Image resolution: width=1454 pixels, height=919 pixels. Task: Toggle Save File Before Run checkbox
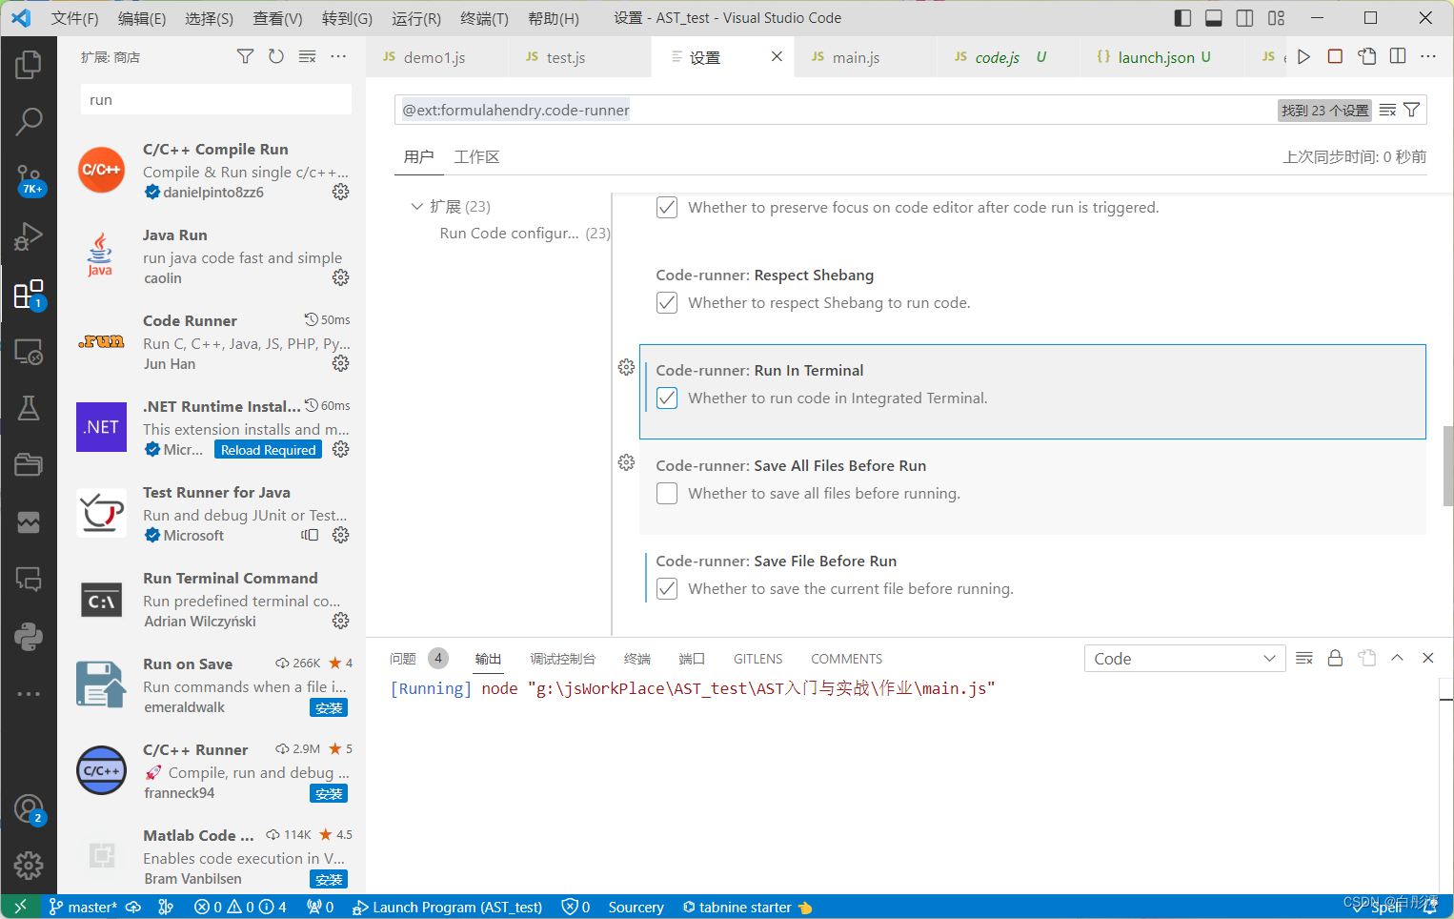tap(667, 589)
